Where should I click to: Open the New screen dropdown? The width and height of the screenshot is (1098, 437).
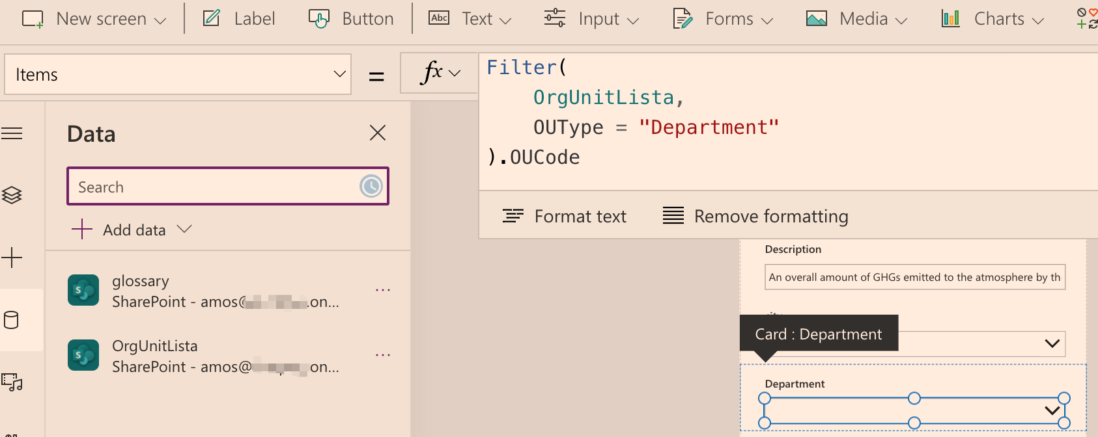point(94,19)
